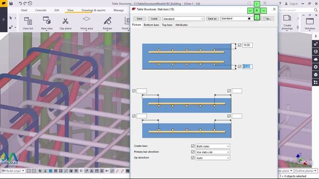The height and width of the screenshot is (179, 319).
Task: Open the Outline planes dropdown
Action: coord(306,171)
